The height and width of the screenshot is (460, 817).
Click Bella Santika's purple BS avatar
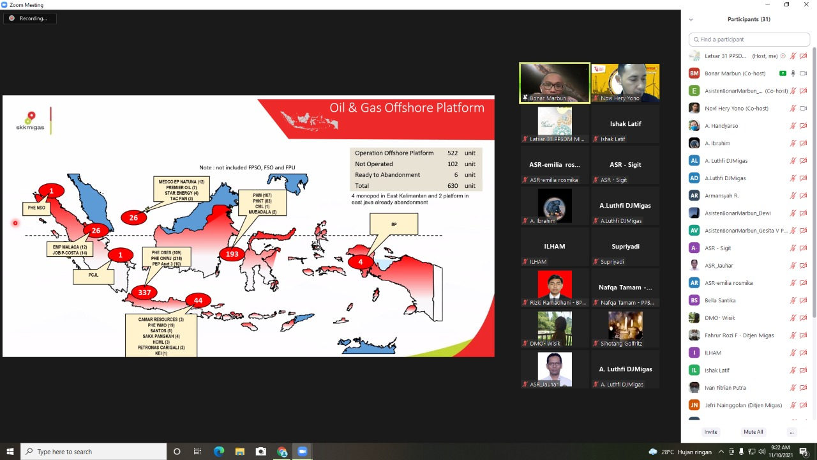click(694, 300)
